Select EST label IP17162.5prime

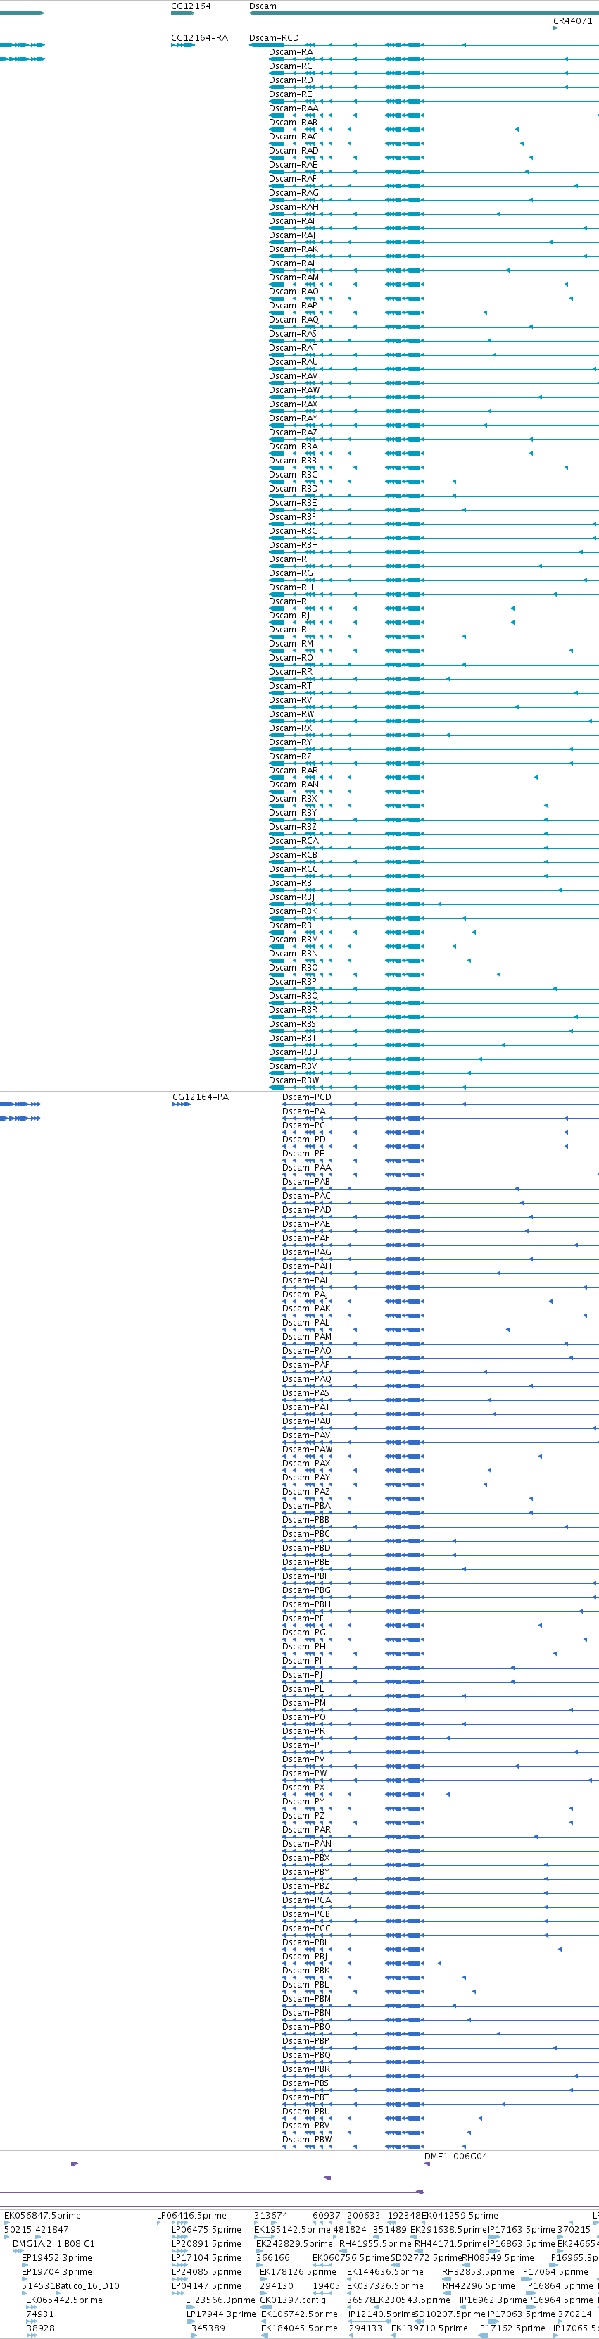(x=511, y=2328)
